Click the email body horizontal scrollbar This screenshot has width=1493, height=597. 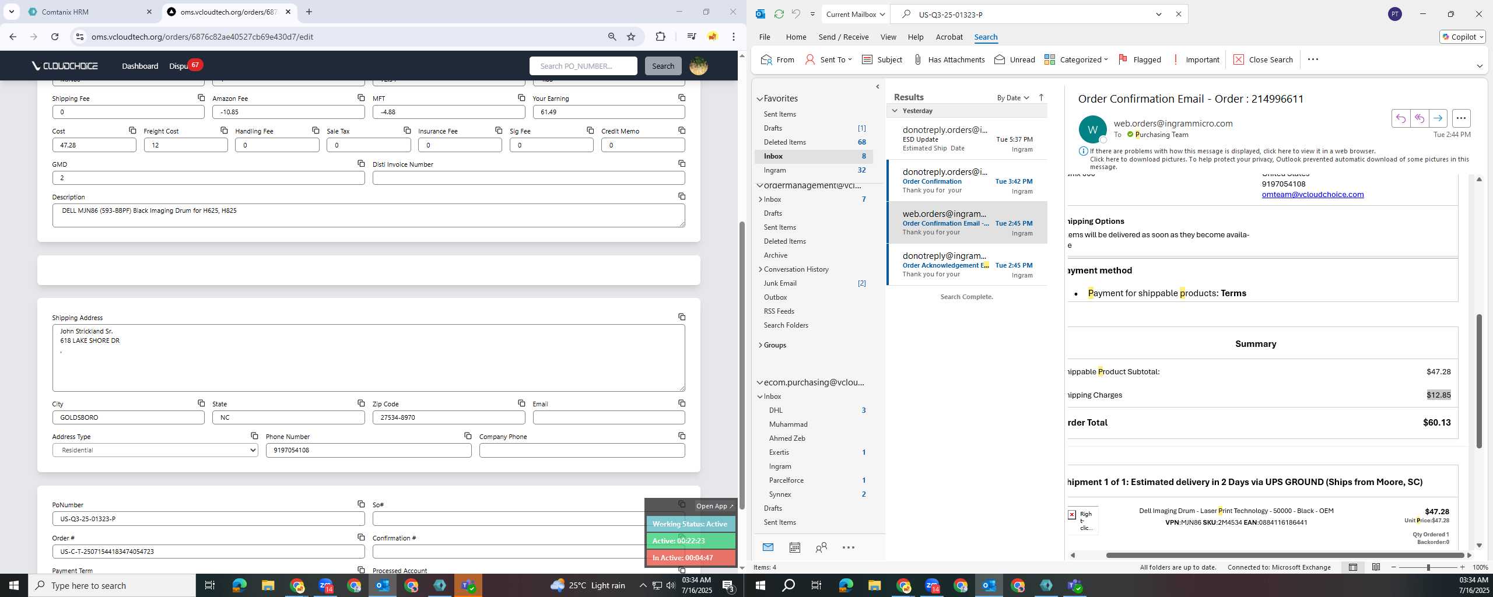1285,555
